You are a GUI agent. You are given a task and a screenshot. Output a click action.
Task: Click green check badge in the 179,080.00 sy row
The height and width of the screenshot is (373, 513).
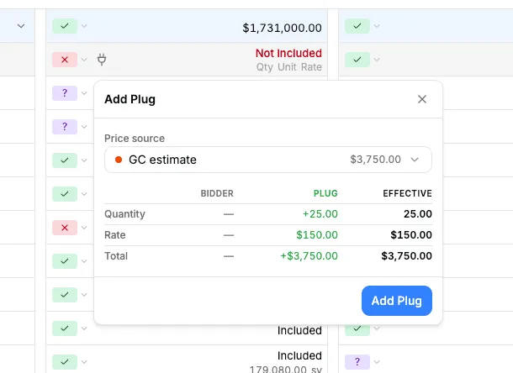coord(65,362)
